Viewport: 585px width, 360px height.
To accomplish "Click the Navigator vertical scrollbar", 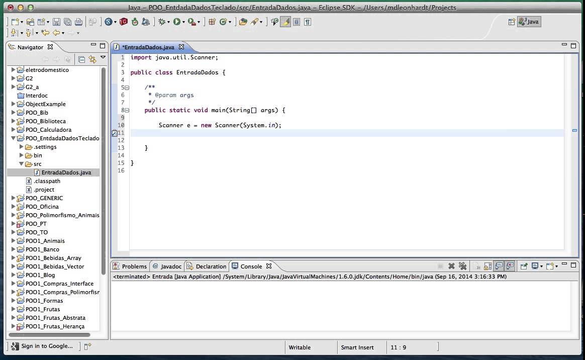I will (x=104, y=171).
